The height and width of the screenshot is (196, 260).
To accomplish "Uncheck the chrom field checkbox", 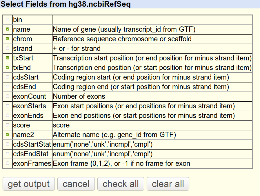I will (x=8, y=39).
